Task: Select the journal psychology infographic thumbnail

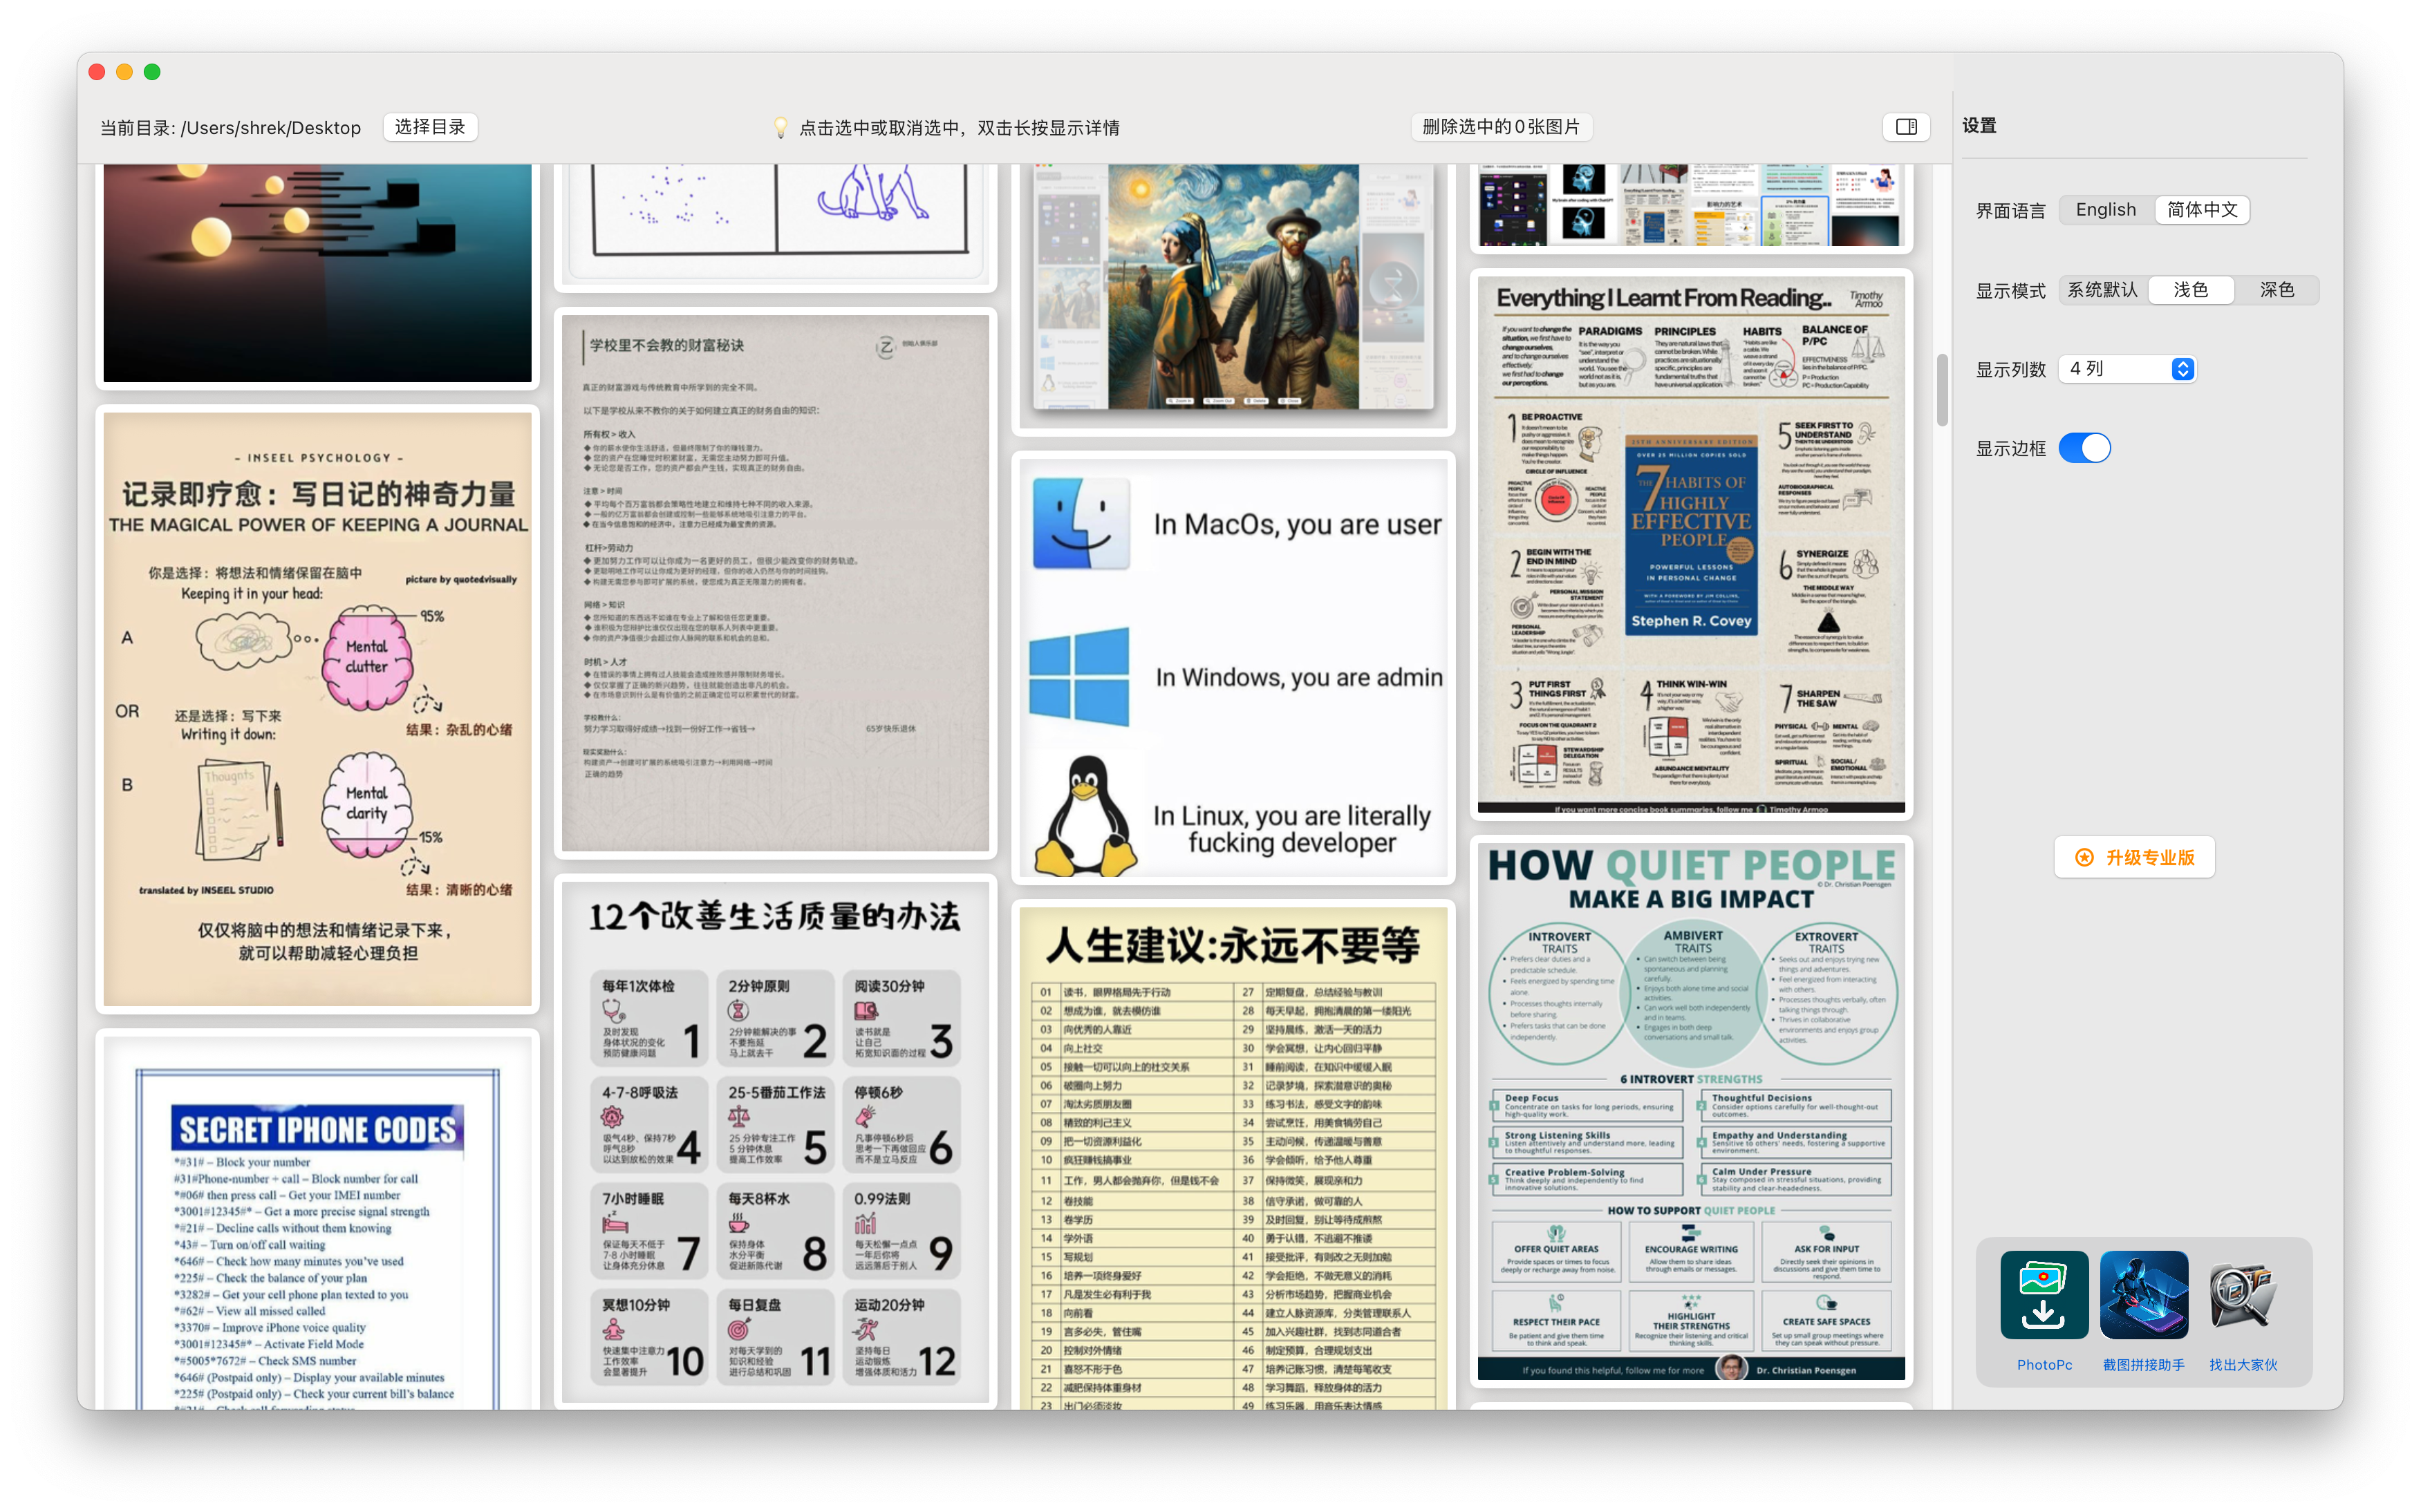Action: 317,709
